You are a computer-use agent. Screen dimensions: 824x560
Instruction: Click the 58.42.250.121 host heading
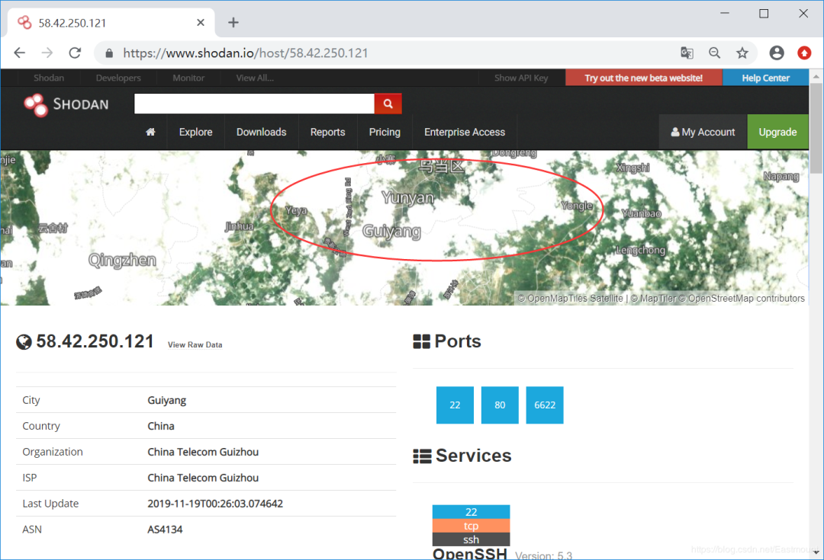coord(95,341)
